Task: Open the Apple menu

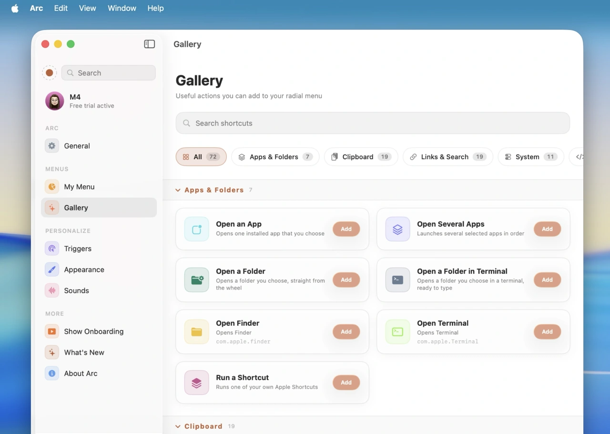Action: 15,8
